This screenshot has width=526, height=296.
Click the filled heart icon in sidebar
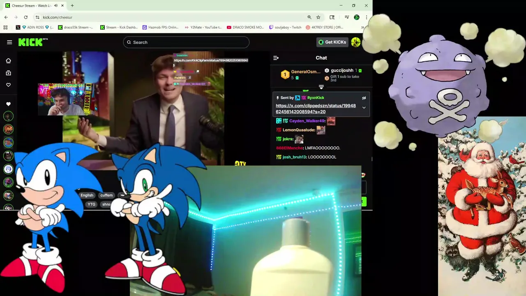coord(8,104)
